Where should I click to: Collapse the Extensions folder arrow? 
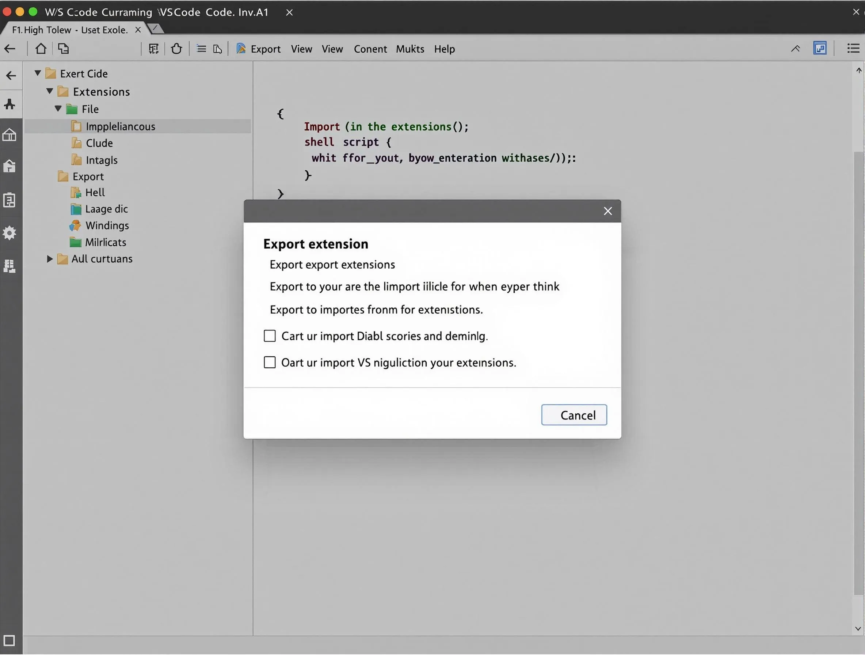pos(50,91)
